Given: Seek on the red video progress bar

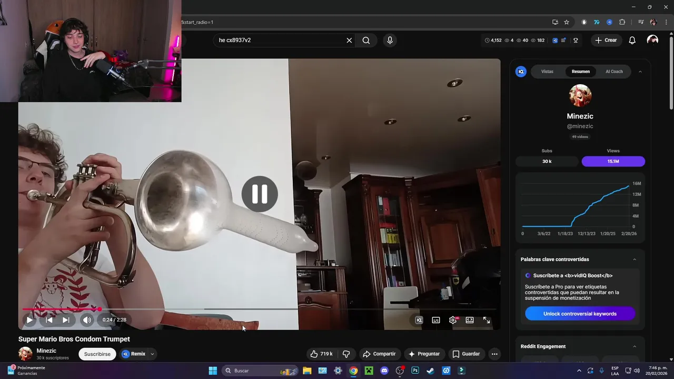Looking at the screenshot, I should point(61,309).
